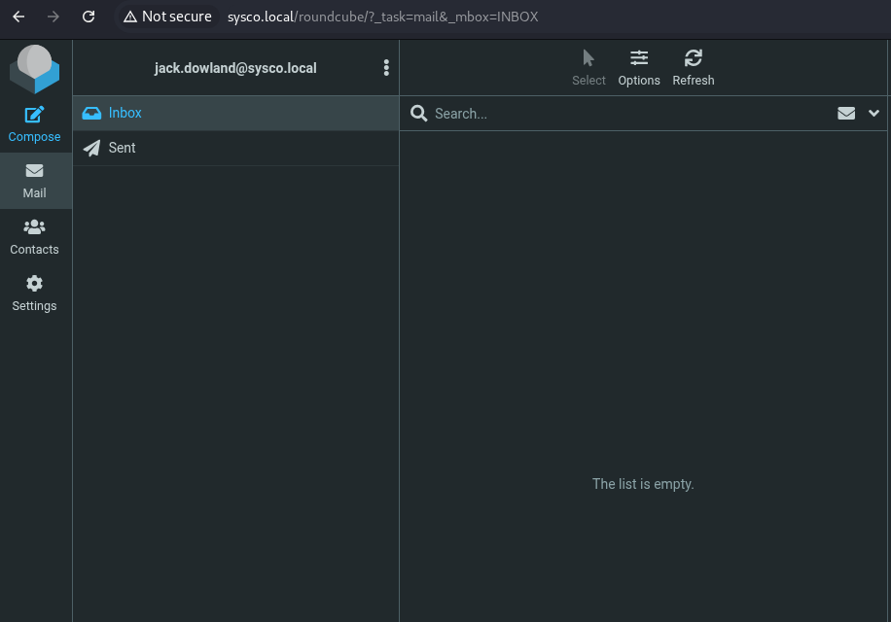The width and height of the screenshot is (891, 622).
Task: Focus the Search text field
Action: (623, 114)
